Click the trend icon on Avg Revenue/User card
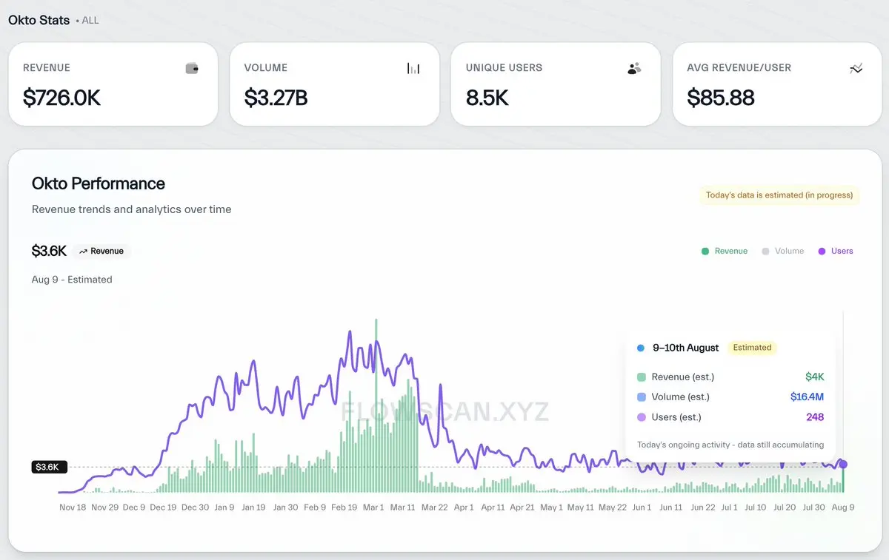This screenshot has width=889, height=560. [x=856, y=69]
